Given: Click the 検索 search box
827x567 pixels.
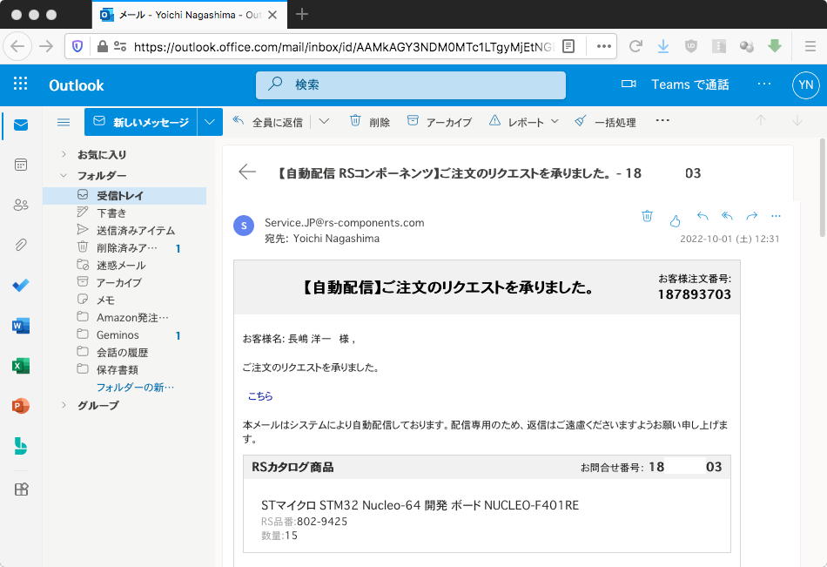Looking at the screenshot, I should pos(410,85).
